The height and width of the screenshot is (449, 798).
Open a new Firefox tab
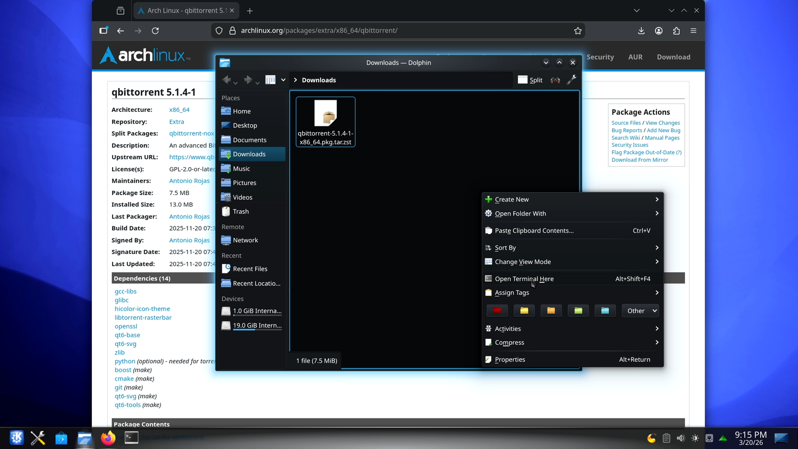pyautogui.click(x=250, y=10)
